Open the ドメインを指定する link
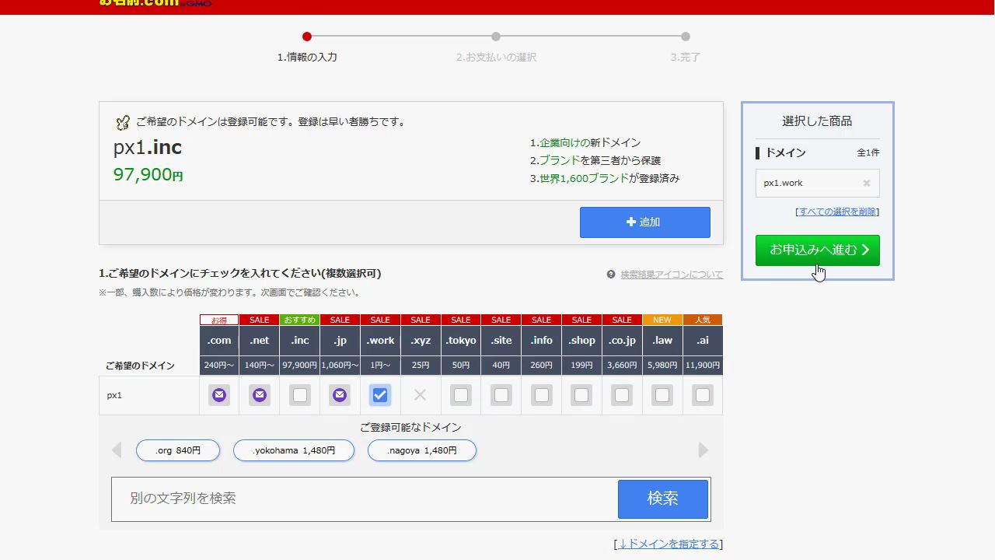The height and width of the screenshot is (560, 995). 669,544
